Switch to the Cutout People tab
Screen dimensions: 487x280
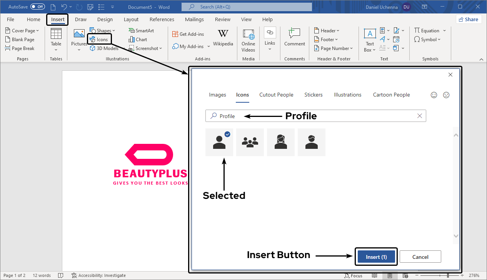pyautogui.click(x=276, y=95)
